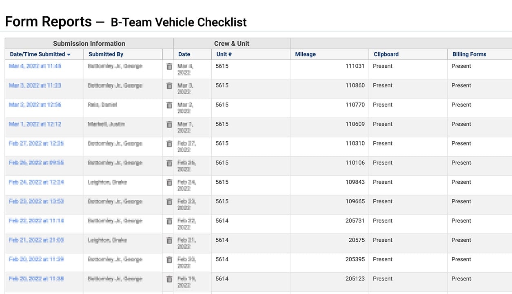Viewport: 512px width, 294px height.
Task: Delete the submission with mileage 205123
Action: (x=169, y=279)
